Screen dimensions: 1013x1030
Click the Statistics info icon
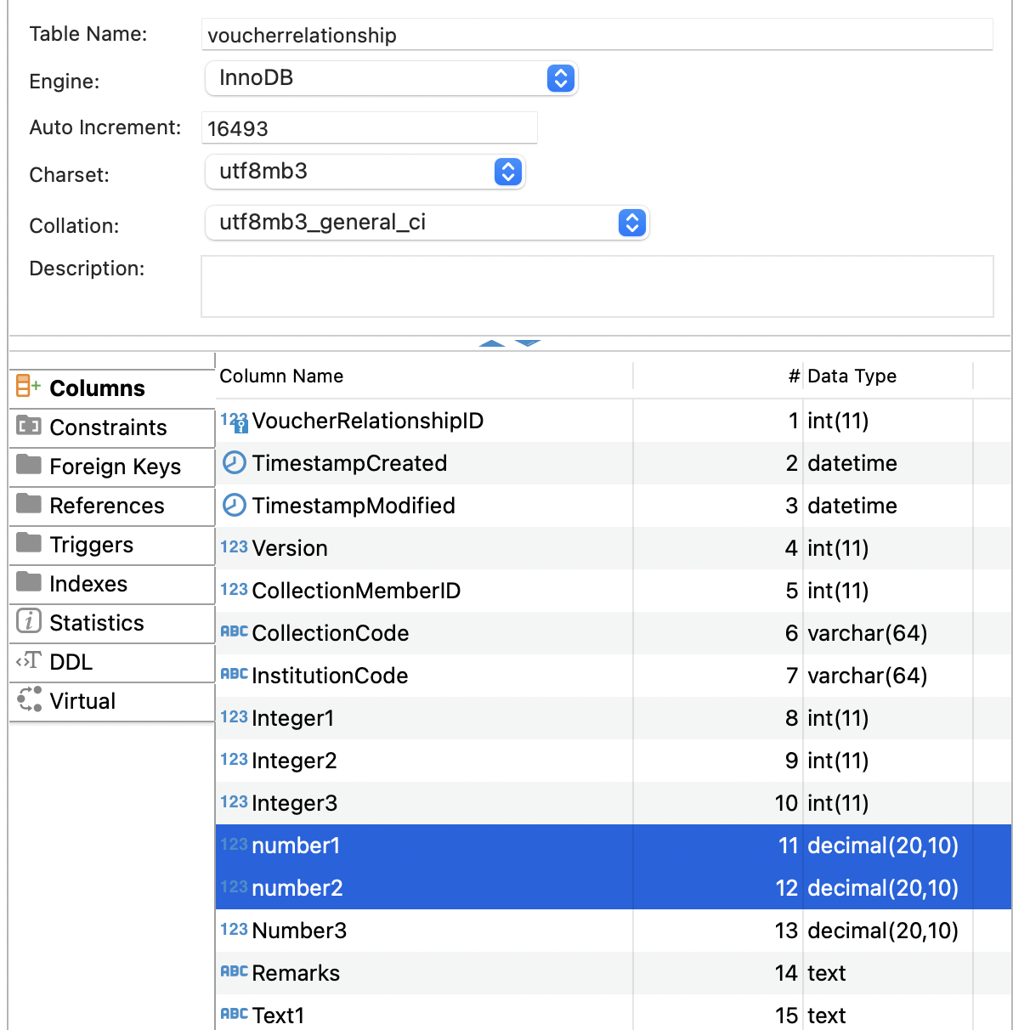click(x=28, y=622)
